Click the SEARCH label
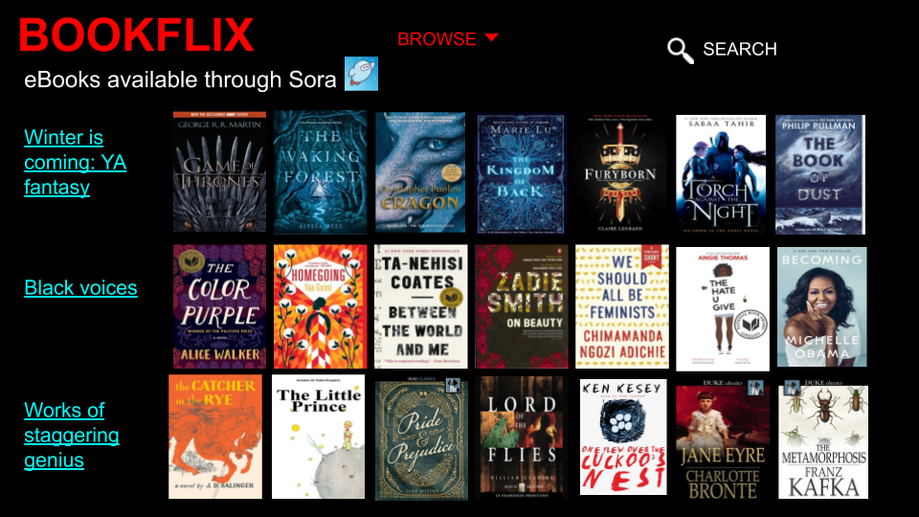919x517 pixels. tap(740, 49)
